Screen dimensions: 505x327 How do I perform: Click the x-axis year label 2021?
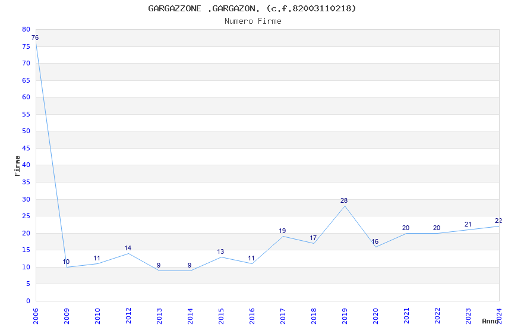click(x=407, y=316)
